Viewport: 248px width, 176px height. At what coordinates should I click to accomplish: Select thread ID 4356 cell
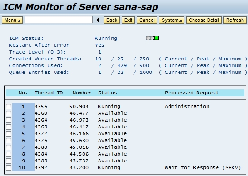(41, 107)
